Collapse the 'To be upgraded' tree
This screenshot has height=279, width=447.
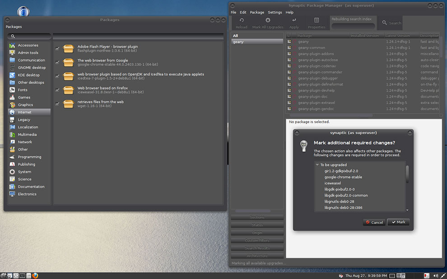(317, 165)
